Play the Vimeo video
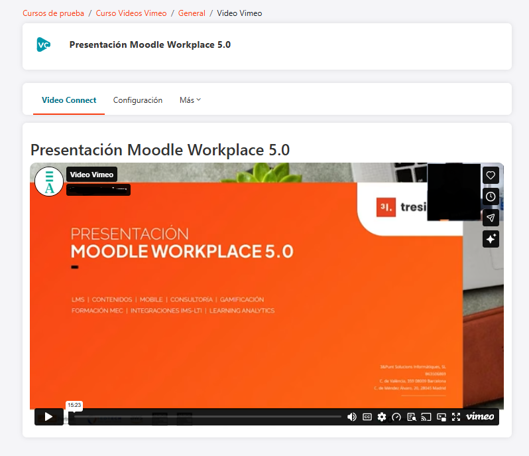The image size is (529, 456). (x=49, y=416)
